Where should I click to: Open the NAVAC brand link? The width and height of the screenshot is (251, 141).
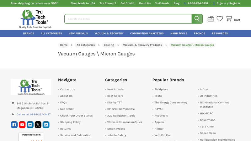159,109
